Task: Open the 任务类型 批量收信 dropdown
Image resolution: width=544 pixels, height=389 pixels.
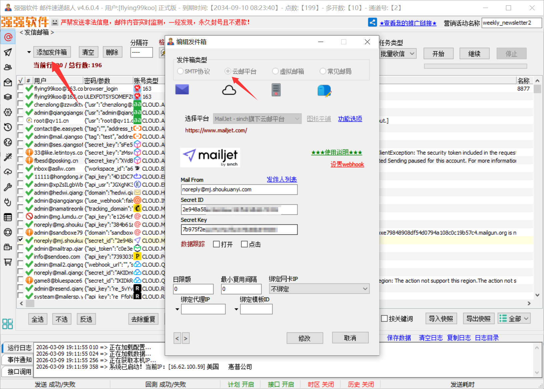Action: pyautogui.click(x=412, y=54)
